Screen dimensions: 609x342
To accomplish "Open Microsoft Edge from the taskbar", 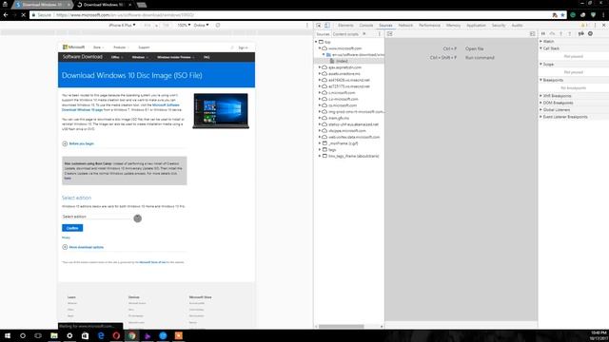I will click(101, 335).
